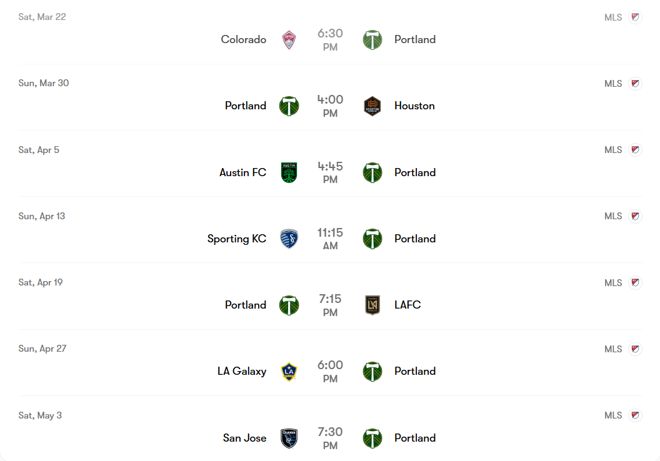This screenshot has height=461, width=660.
Task: Open the 6:30 PM match time
Action: click(330, 39)
